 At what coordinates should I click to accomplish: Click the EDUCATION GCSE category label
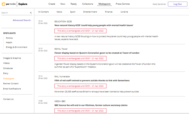(x=63, y=22)
